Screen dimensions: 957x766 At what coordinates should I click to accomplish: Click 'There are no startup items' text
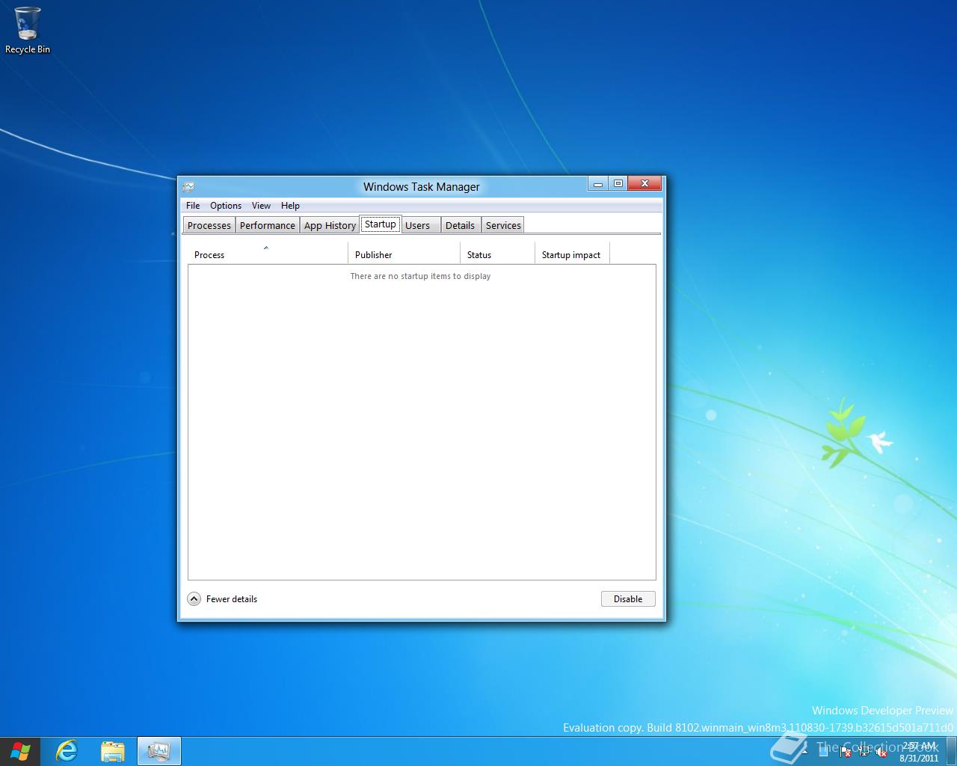[420, 276]
